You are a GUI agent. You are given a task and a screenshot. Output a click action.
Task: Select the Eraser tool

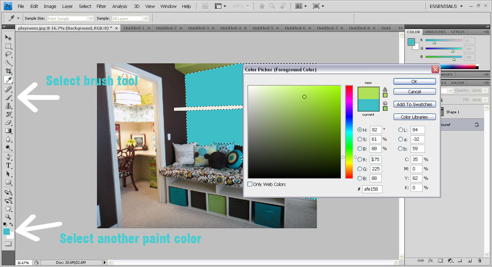(x=8, y=122)
